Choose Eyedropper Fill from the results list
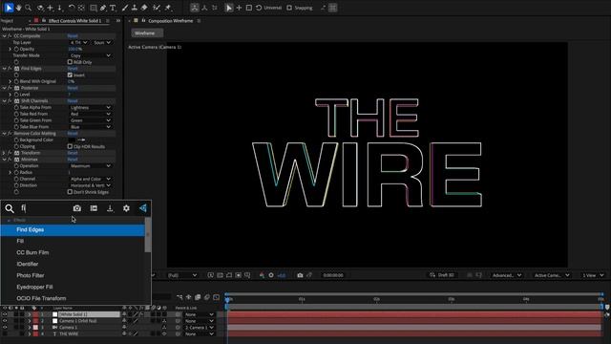The image size is (611, 344). (73, 287)
